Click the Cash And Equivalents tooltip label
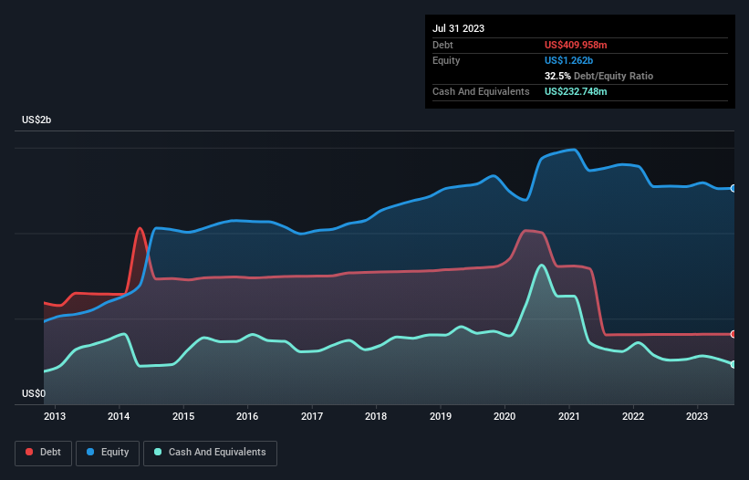Viewport: 749px width, 480px height. pyautogui.click(x=481, y=91)
